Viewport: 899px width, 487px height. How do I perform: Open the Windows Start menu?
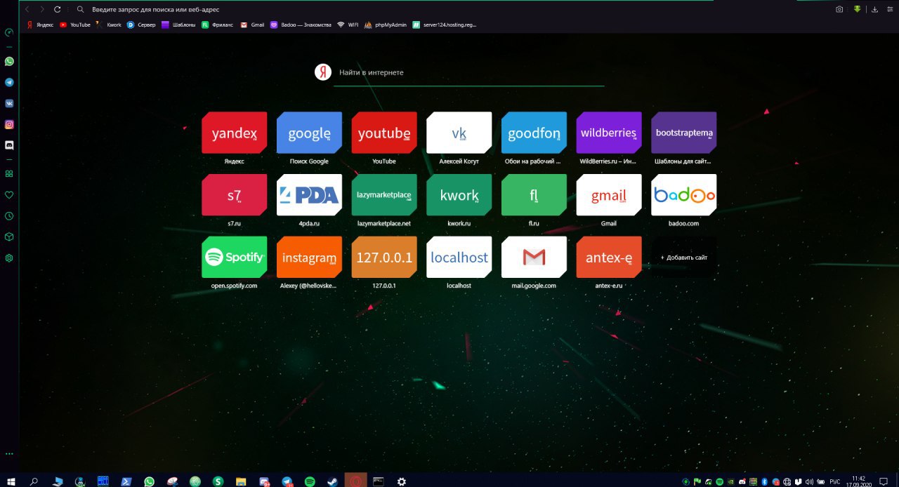click(10, 481)
